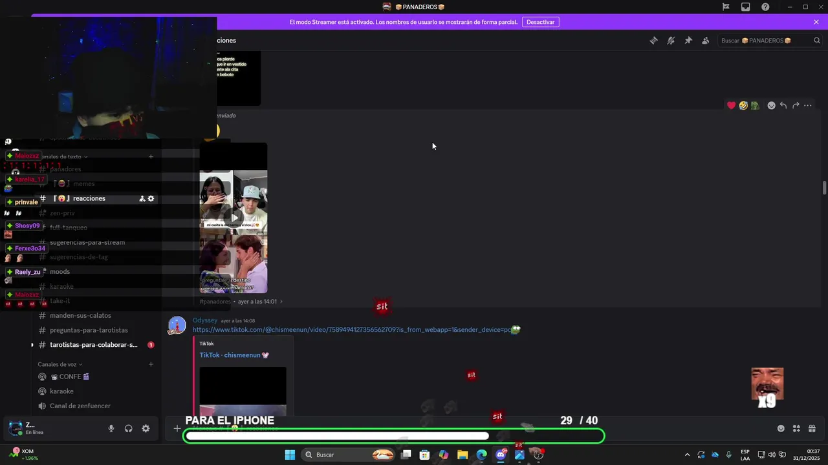This screenshot has height=465, width=828.
Task: Create channel plus beside Canales de texto
Action: pos(151,156)
